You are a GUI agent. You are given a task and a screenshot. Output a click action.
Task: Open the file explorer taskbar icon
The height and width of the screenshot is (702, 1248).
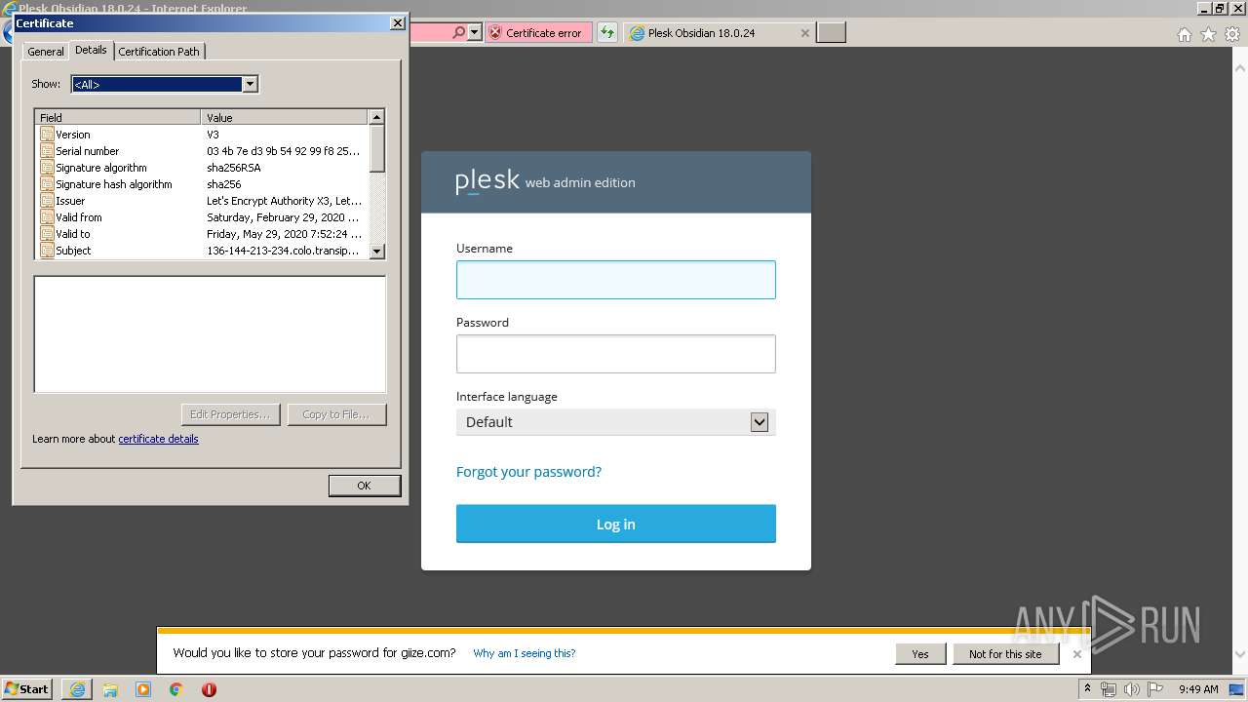(110, 689)
